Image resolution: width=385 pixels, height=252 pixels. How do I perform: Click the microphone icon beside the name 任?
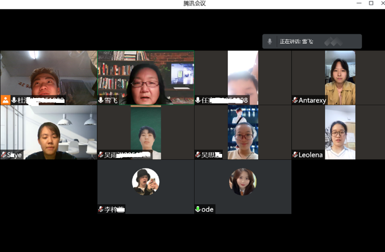pyautogui.click(x=198, y=100)
